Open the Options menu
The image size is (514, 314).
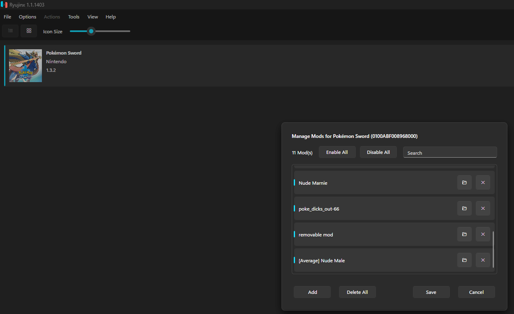pos(28,17)
